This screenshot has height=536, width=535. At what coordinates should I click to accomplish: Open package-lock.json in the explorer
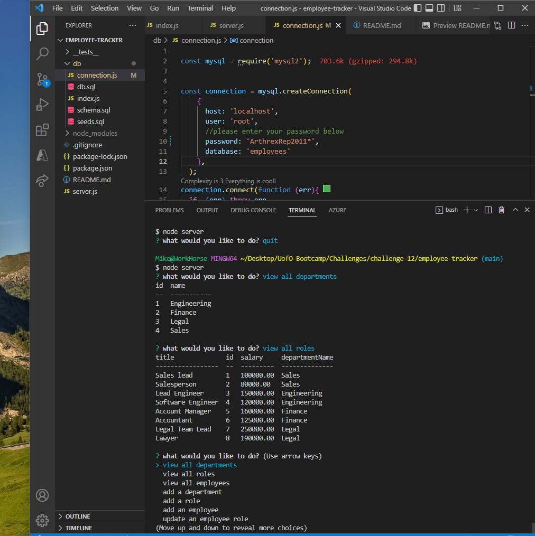point(99,156)
